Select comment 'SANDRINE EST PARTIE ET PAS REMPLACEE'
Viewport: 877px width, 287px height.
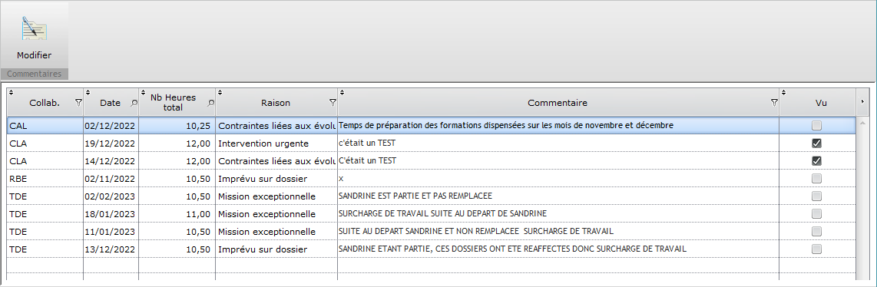(x=559, y=196)
